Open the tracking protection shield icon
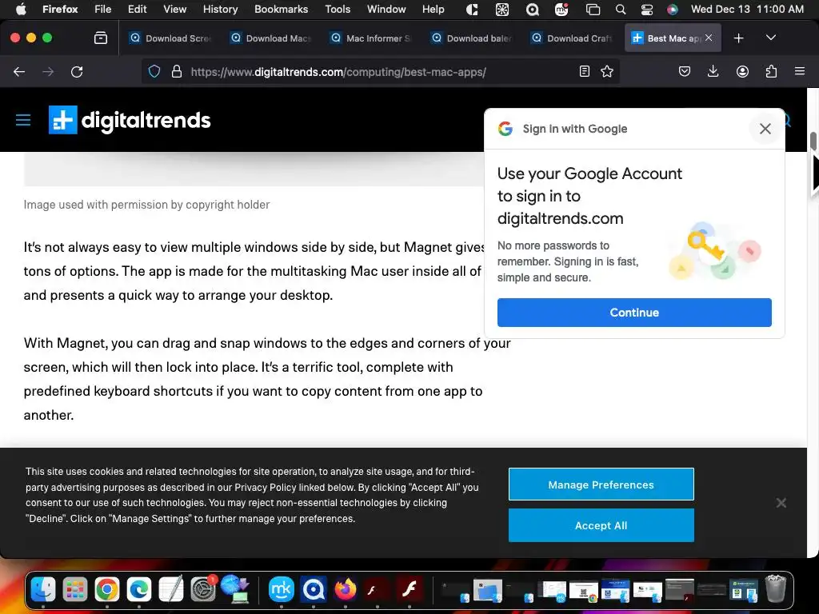The width and height of the screenshot is (819, 614). pos(154,71)
